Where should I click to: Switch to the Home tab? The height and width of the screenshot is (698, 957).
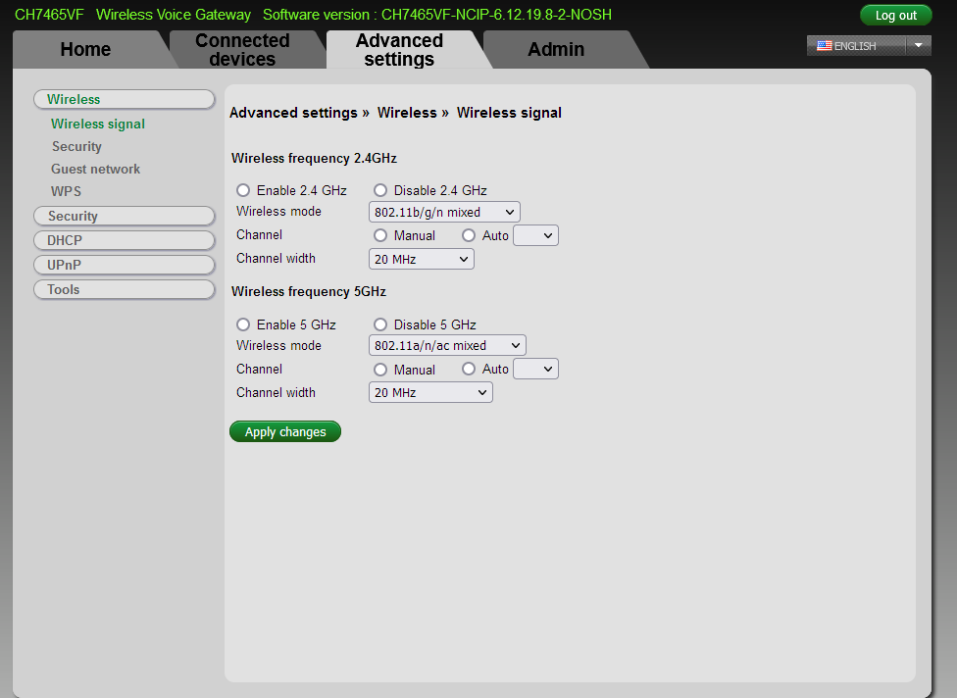(x=86, y=49)
